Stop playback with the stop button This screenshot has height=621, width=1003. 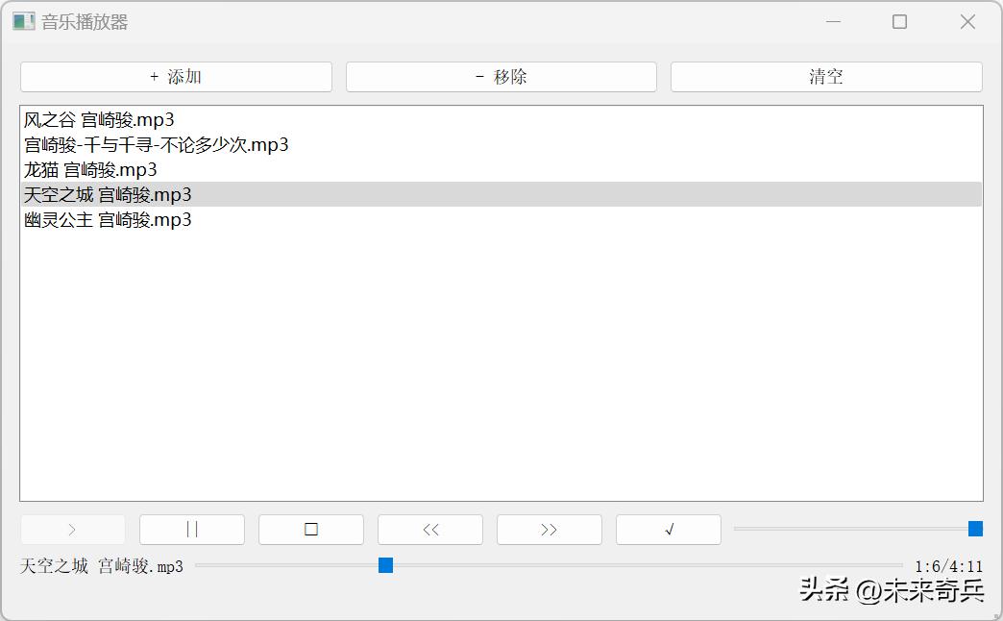coord(310,529)
